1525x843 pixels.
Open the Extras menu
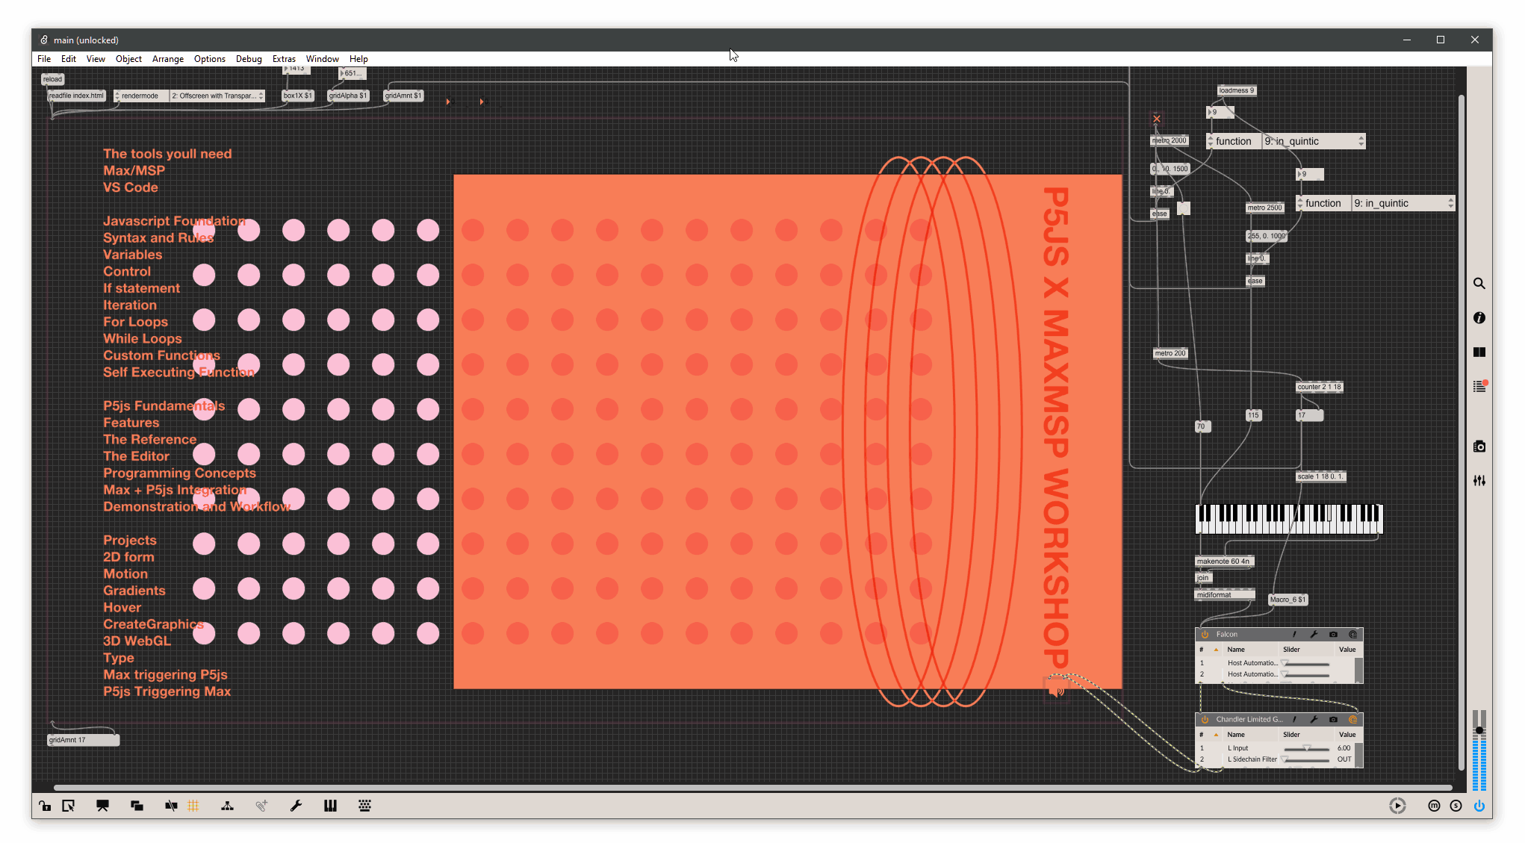[x=284, y=59]
